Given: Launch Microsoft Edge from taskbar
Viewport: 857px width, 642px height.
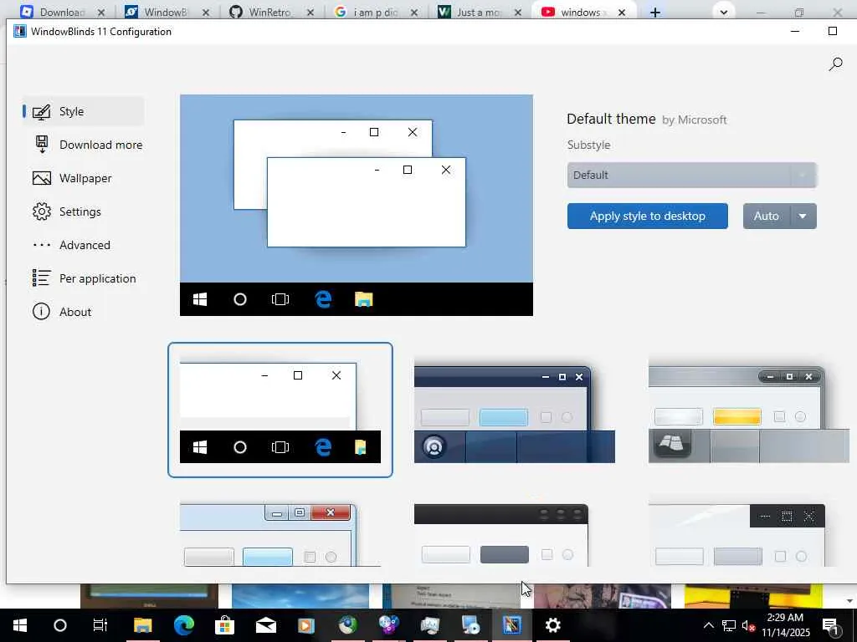Looking at the screenshot, I should (x=183, y=625).
